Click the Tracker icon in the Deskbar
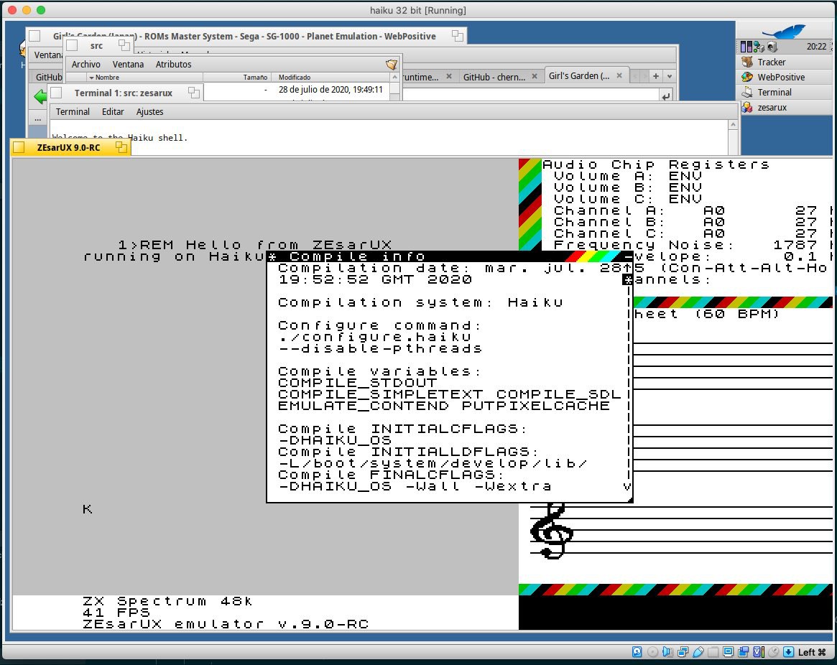The image size is (837, 665). pos(747,62)
